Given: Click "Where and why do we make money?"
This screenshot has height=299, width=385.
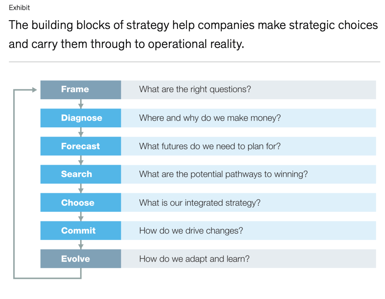Looking at the screenshot, I should pos(210,118).
